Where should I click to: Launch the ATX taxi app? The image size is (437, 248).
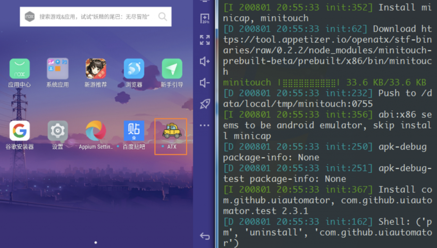tap(172, 131)
